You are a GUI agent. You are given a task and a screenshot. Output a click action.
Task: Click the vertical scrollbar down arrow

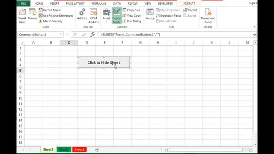[x=255, y=145]
